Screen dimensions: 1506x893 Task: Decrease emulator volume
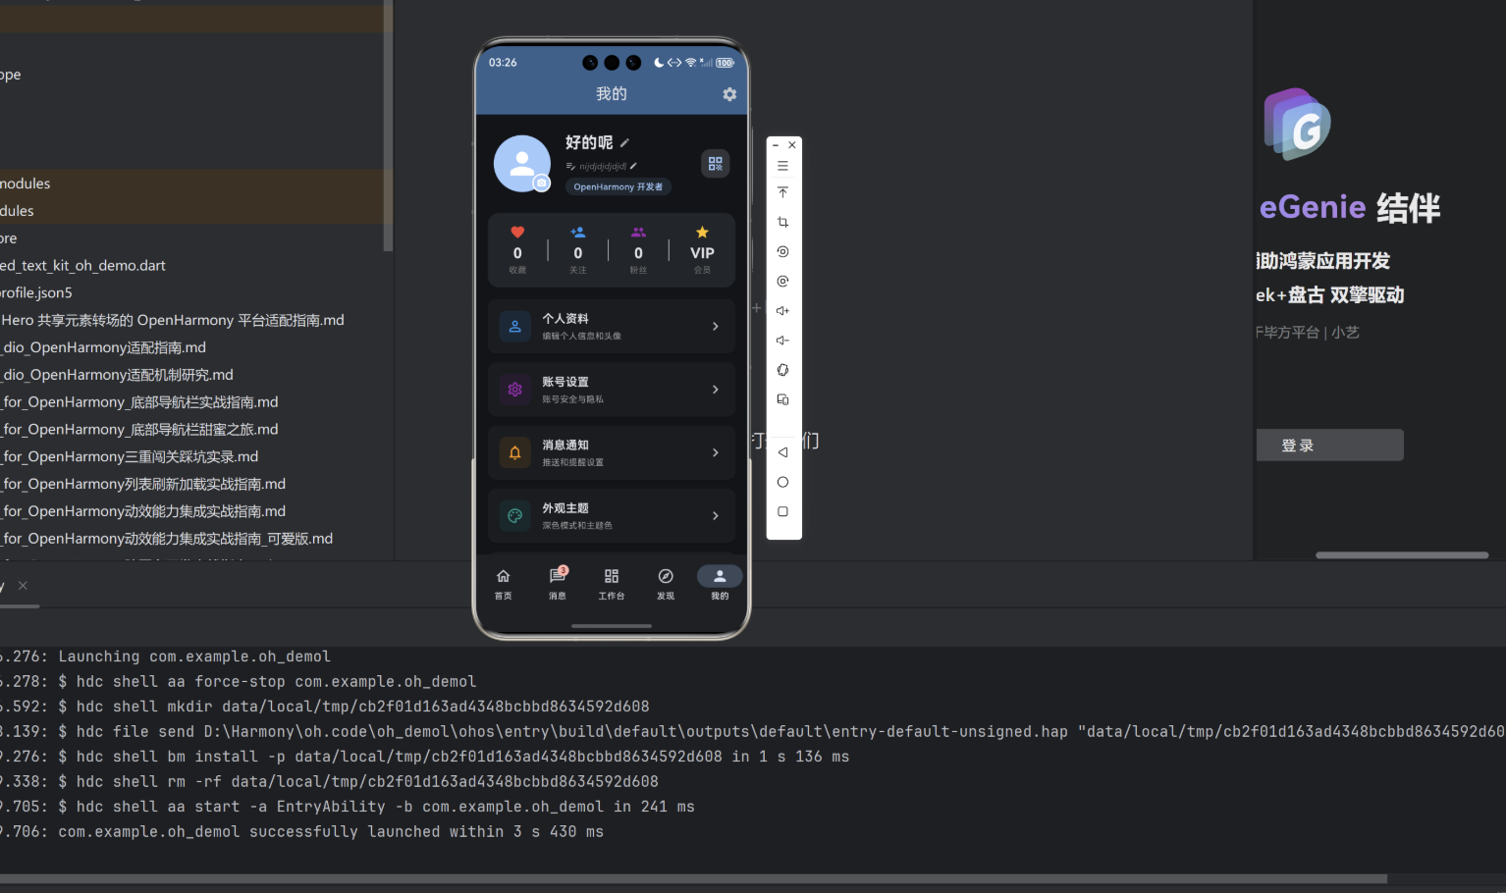(x=782, y=341)
